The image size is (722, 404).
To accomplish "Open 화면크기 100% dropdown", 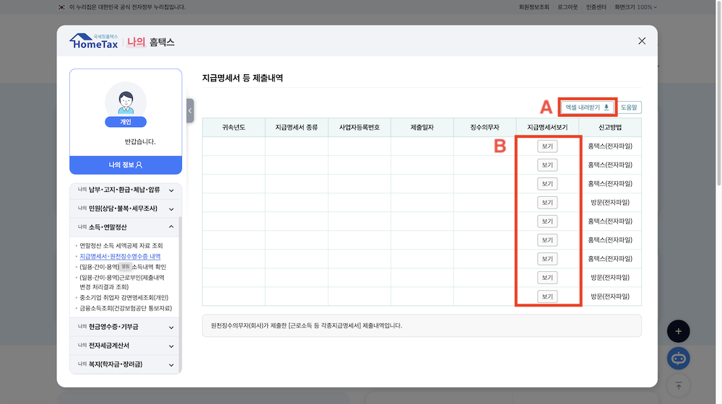I will point(635,7).
